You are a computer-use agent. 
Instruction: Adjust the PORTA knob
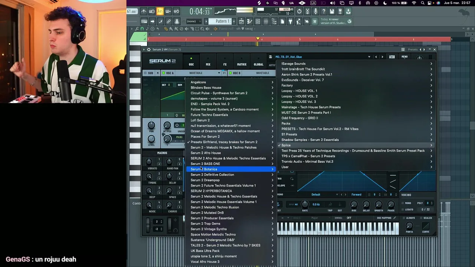(x=409, y=225)
